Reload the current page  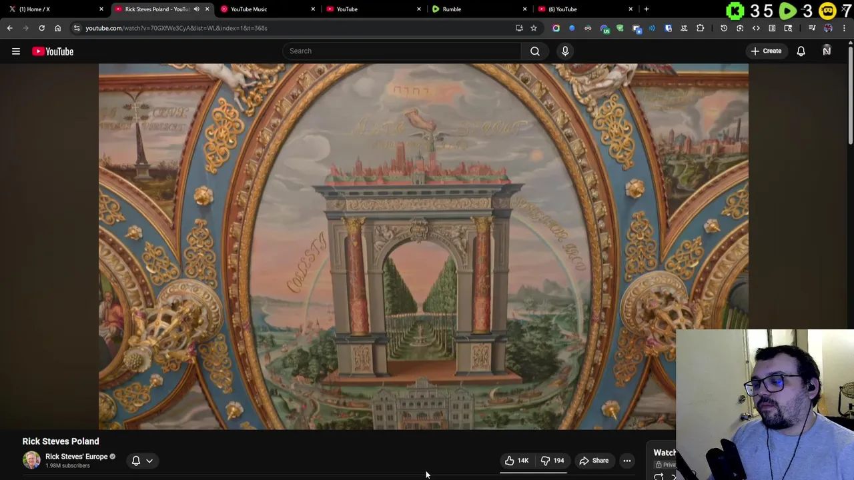click(x=41, y=28)
